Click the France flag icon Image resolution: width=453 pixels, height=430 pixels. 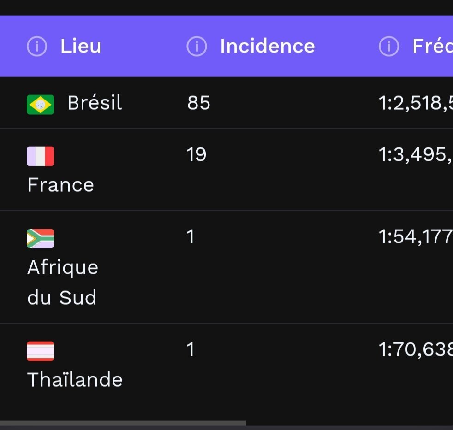[x=41, y=156]
